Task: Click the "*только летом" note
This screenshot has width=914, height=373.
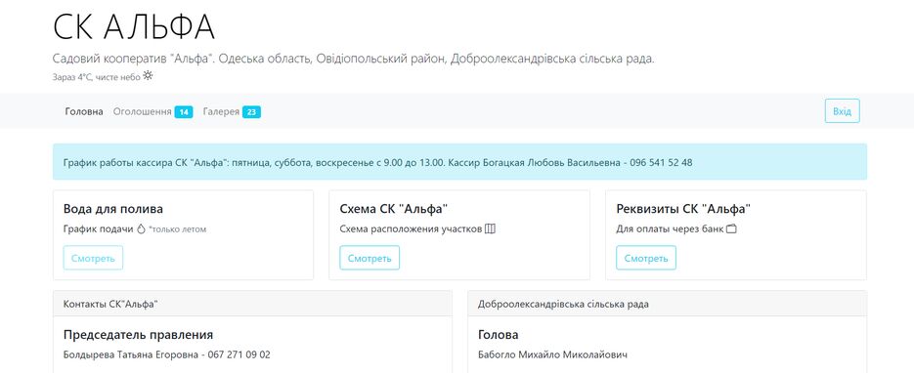Action: coord(177,229)
